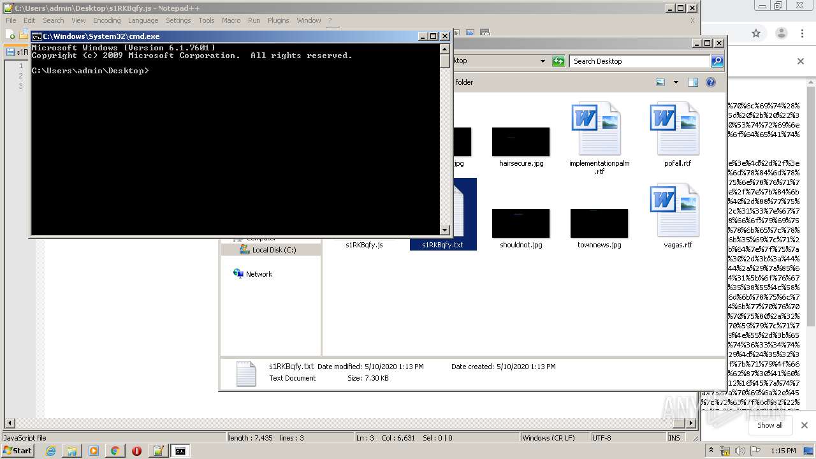Click Show all downloads button in Chrome

tap(769, 425)
